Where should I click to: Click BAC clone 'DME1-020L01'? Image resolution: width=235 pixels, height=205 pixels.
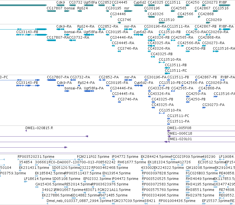pos(180,139)
